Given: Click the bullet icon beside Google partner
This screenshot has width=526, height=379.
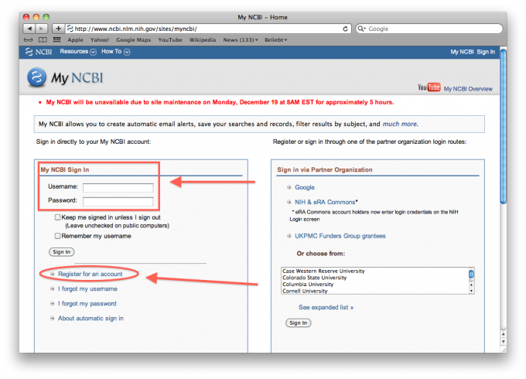Looking at the screenshot, I should coord(289,187).
